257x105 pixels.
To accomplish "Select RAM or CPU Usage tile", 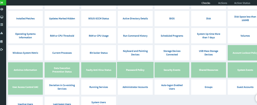I will coord(99,36).
